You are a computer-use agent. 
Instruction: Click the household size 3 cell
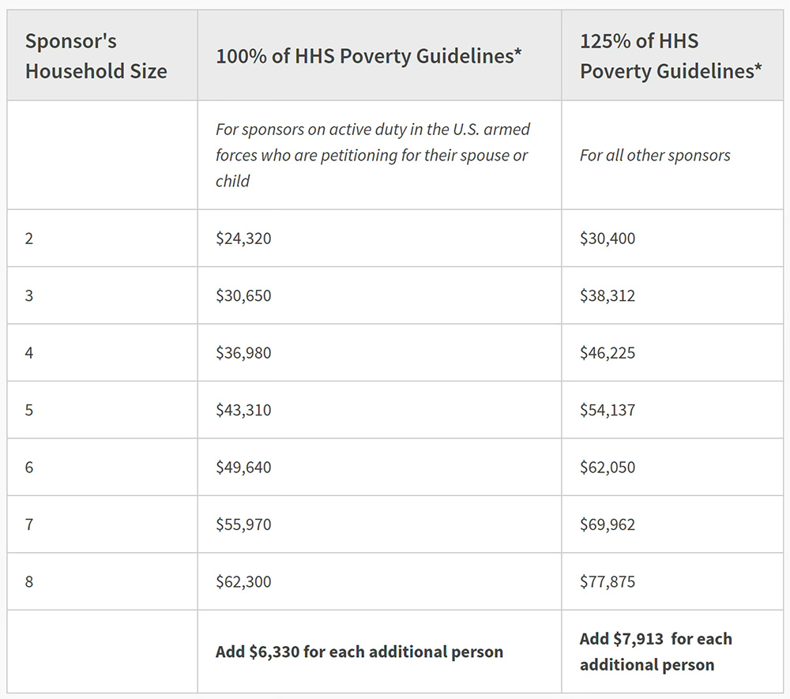coord(29,295)
